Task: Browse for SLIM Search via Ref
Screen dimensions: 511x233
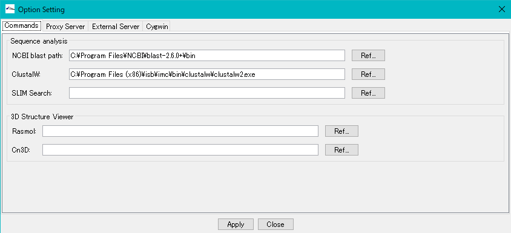Action: click(368, 93)
